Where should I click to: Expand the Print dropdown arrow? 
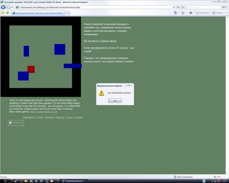point(194,13)
